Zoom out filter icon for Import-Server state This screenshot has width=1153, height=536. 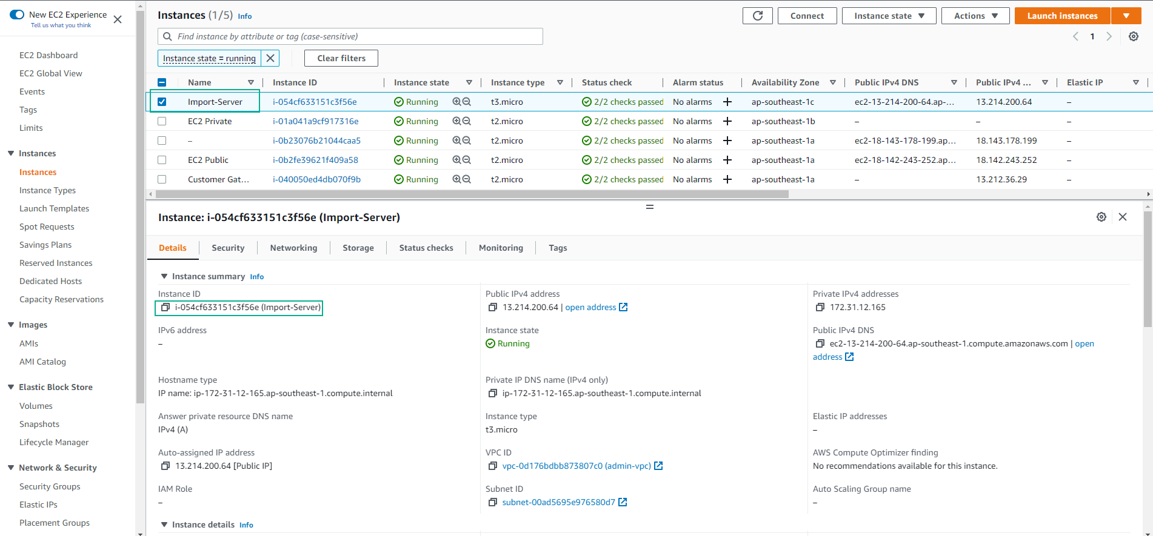tap(467, 102)
